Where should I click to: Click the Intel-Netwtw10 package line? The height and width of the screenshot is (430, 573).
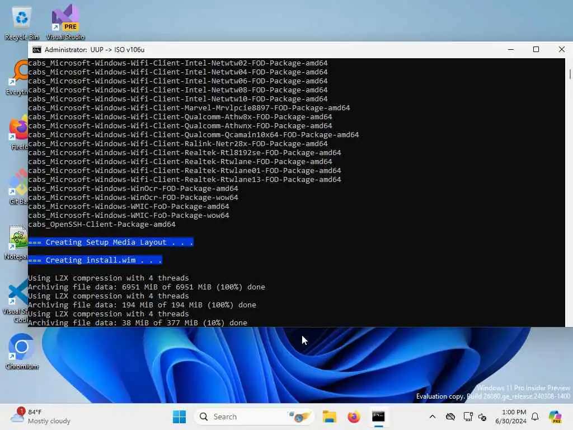pyautogui.click(x=177, y=99)
